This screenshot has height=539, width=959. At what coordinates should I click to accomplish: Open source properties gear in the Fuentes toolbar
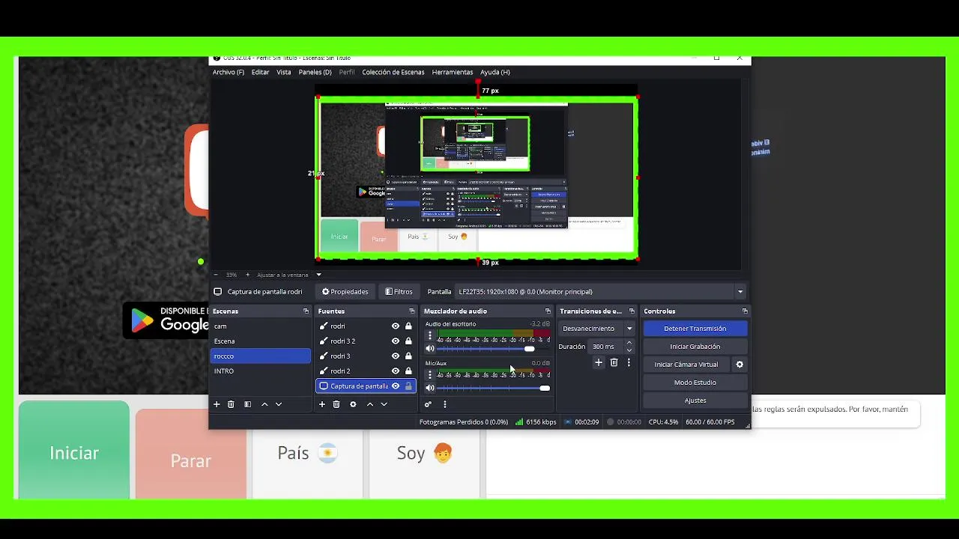coord(353,404)
